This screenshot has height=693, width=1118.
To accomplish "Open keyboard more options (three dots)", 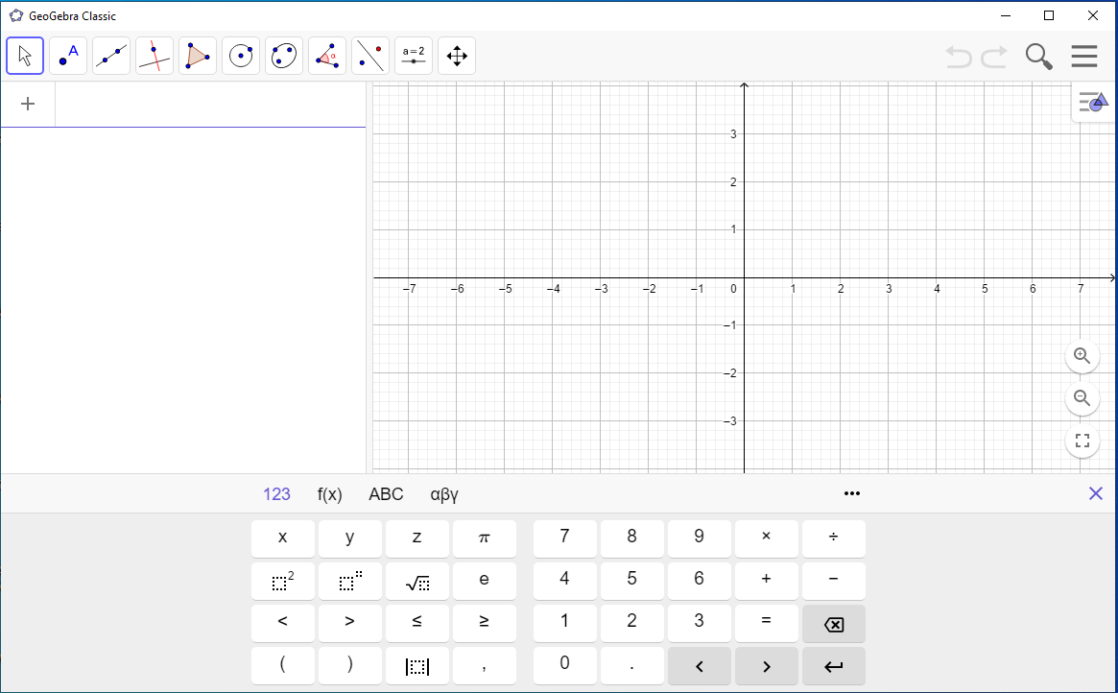I will click(851, 493).
